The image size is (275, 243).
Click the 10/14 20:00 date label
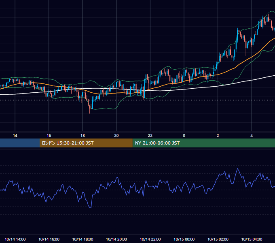pos(116,239)
